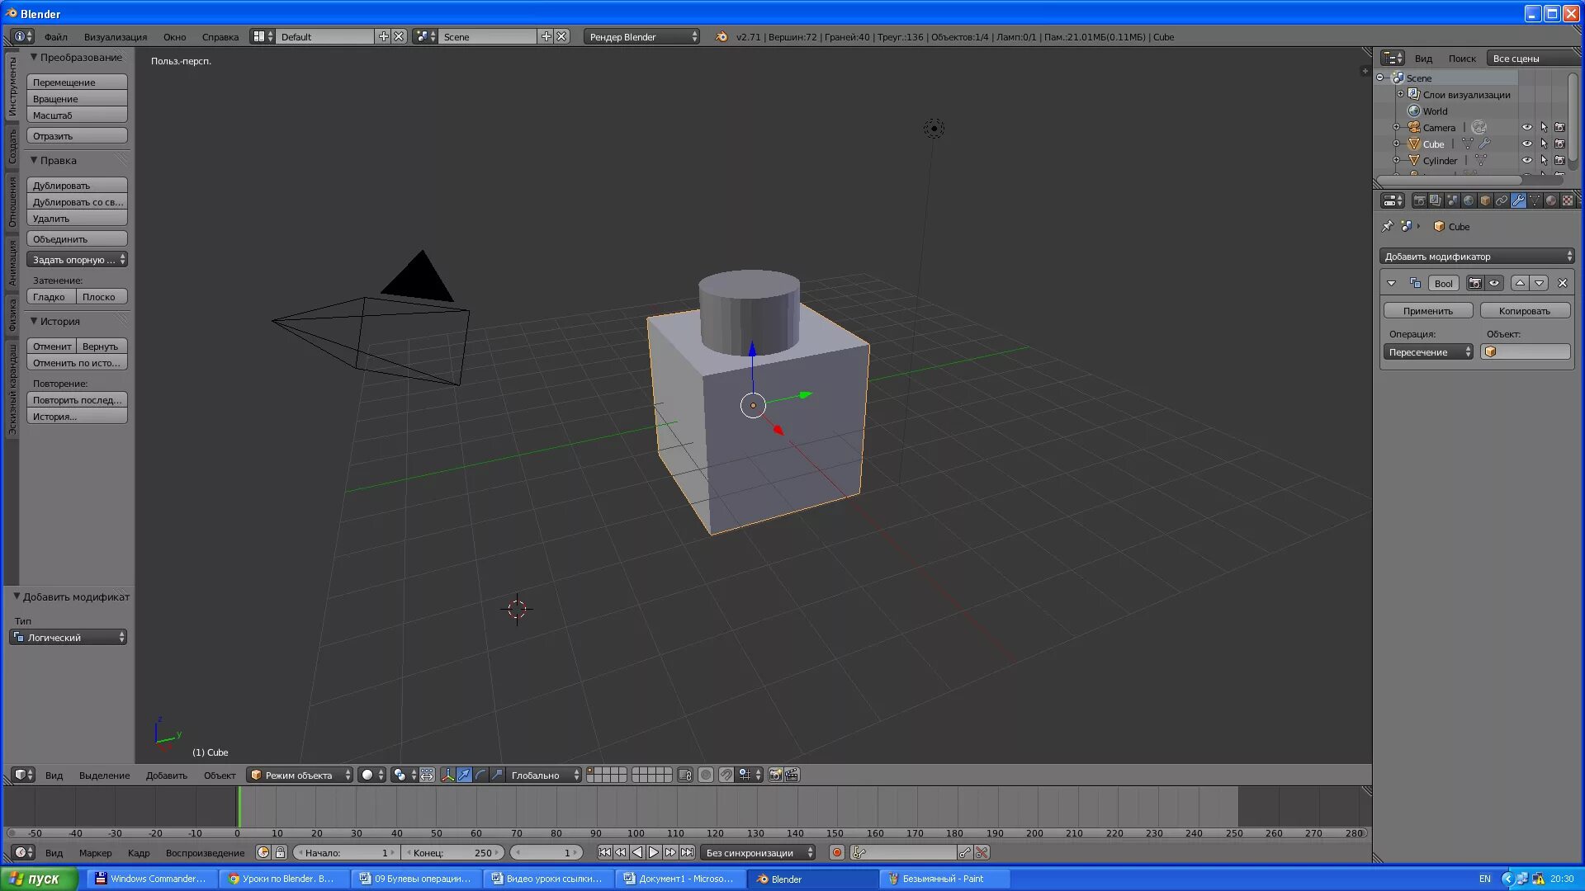Image resolution: width=1585 pixels, height=891 pixels.
Task: Jump to the first frame of timeline
Action: pyautogui.click(x=604, y=852)
